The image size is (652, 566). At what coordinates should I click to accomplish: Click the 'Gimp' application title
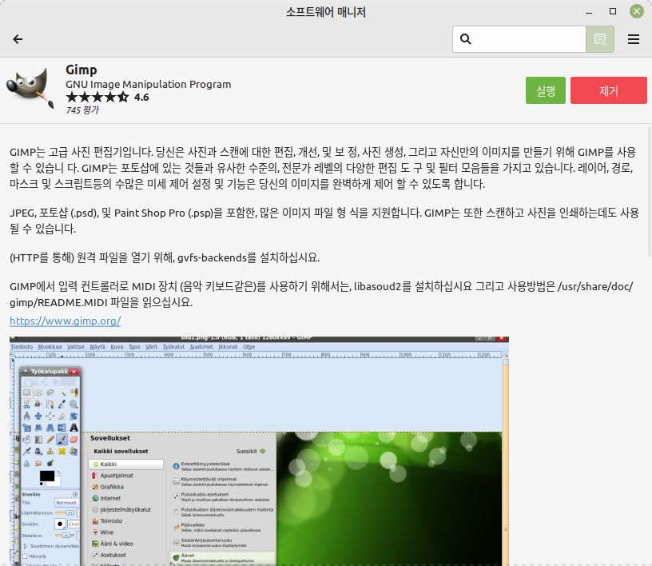pyautogui.click(x=81, y=70)
